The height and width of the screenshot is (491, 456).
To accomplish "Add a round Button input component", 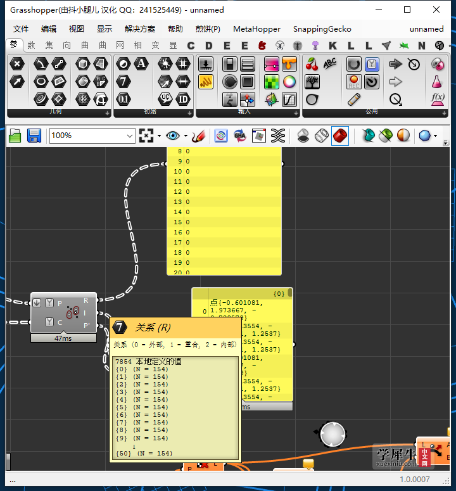I will coord(230,82).
